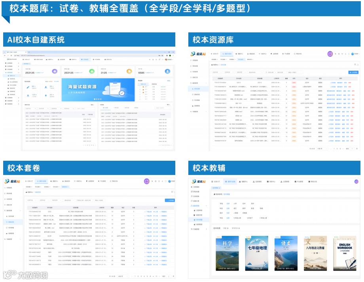Select 数学 in the 校本教辅 subject filter
The width and height of the screenshot is (364, 282).
pyautogui.click(x=244, y=209)
